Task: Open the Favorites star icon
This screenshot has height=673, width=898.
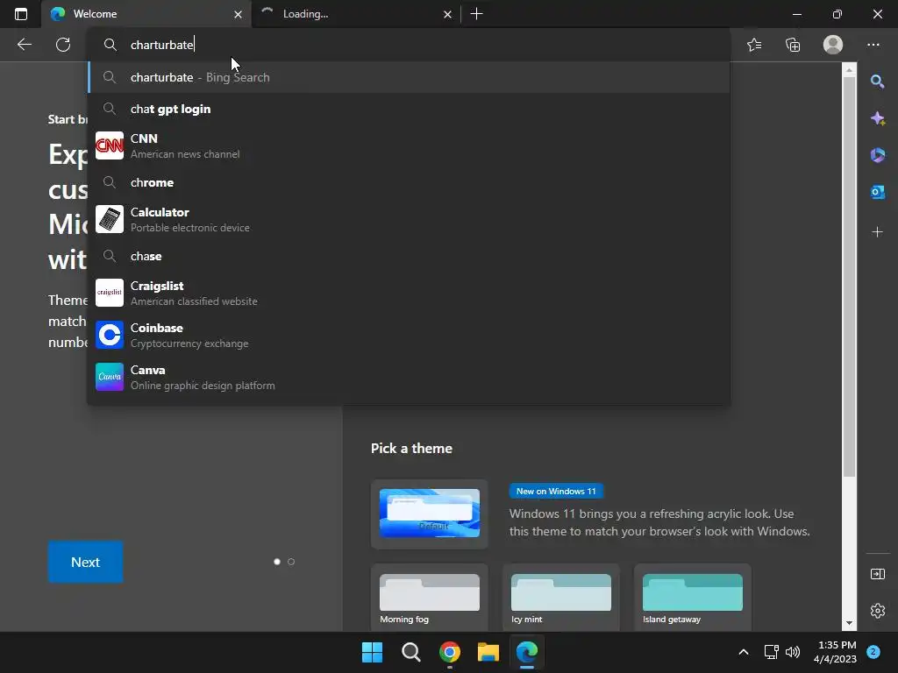Action: click(754, 45)
